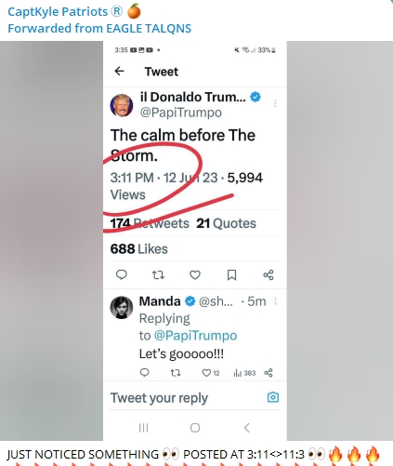
Task: Share the main tweet via the share icon
Action: (269, 274)
